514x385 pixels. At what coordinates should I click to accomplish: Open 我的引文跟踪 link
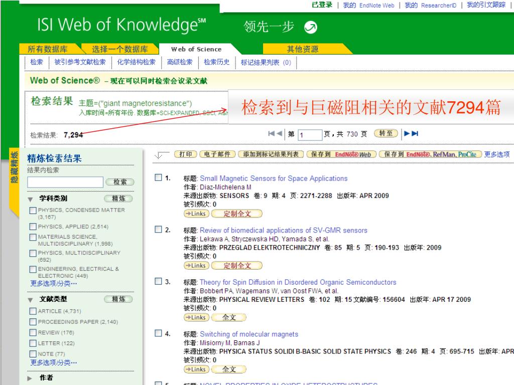coord(486,5)
